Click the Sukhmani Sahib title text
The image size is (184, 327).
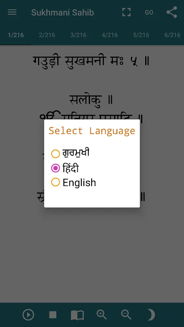(63, 13)
